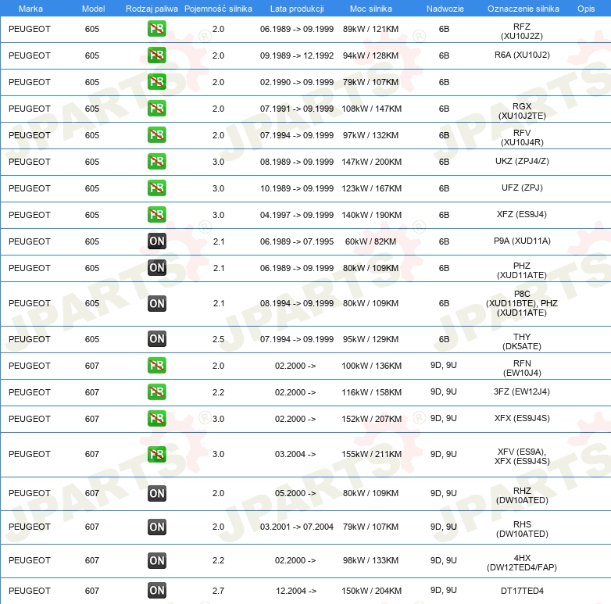Click the Rodzaj paliwa column header
The width and height of the screenshot is (611, 604).
click(x=152, y=9)
